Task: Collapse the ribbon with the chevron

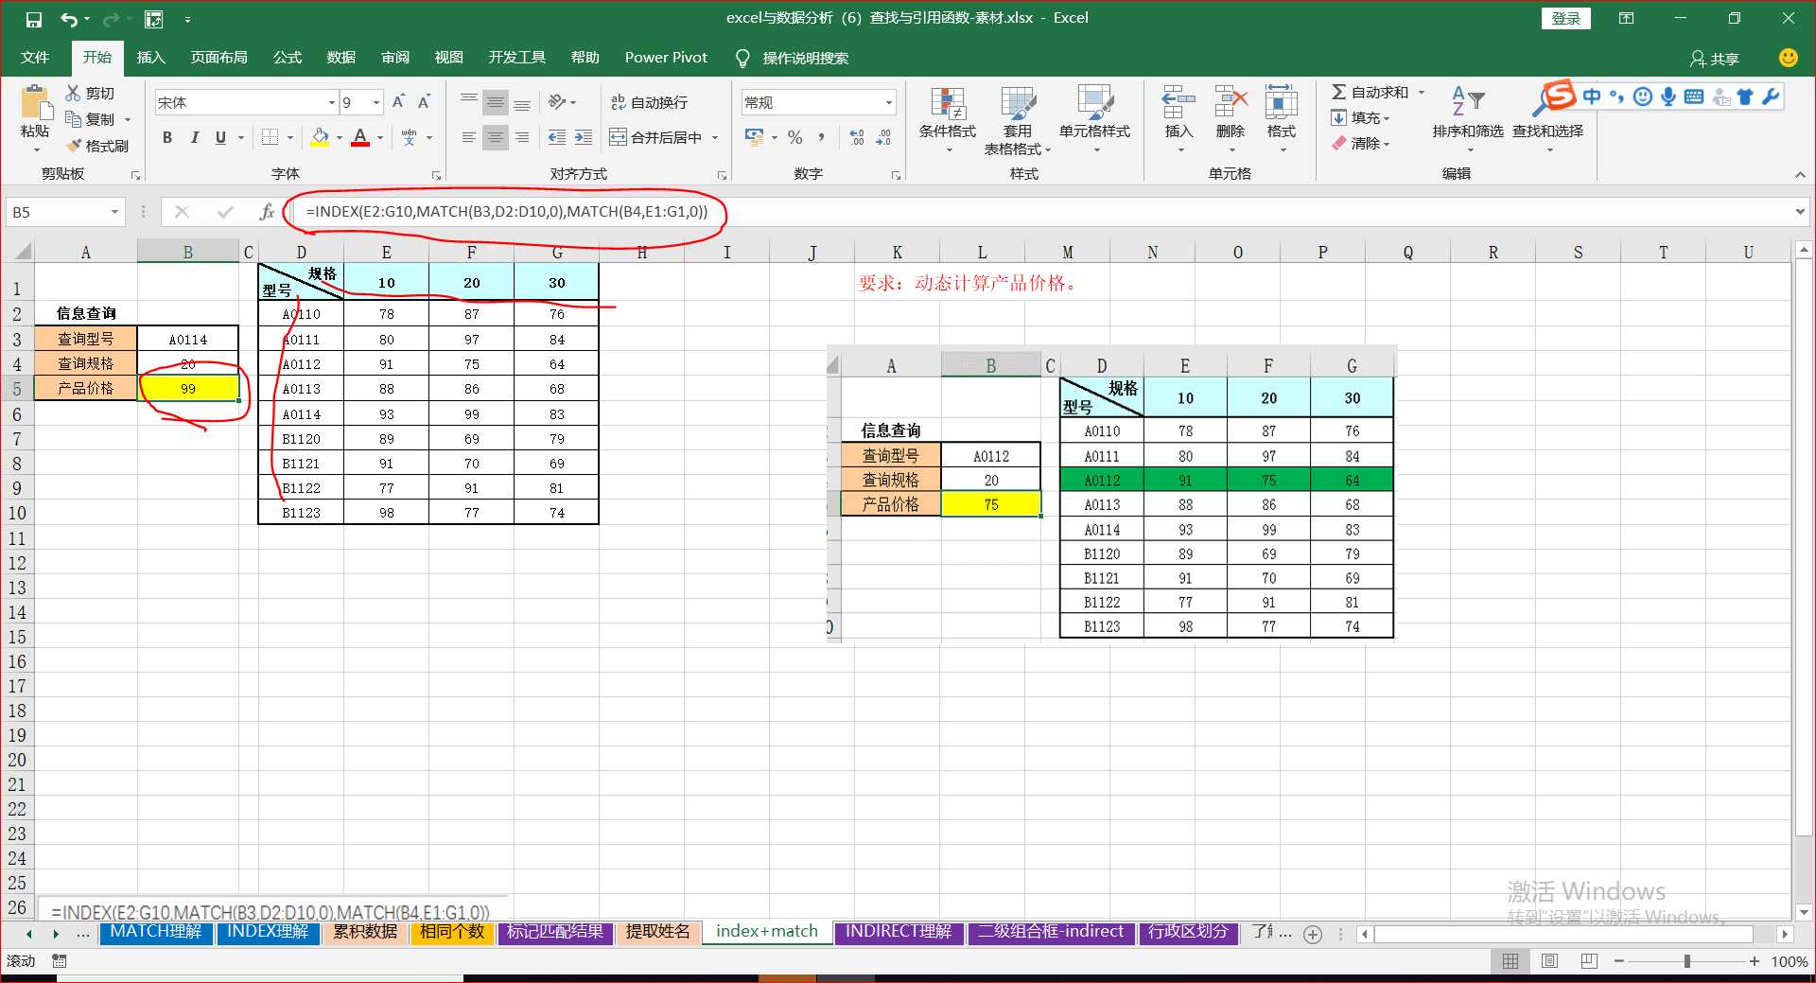Action: pos(1800,175)
